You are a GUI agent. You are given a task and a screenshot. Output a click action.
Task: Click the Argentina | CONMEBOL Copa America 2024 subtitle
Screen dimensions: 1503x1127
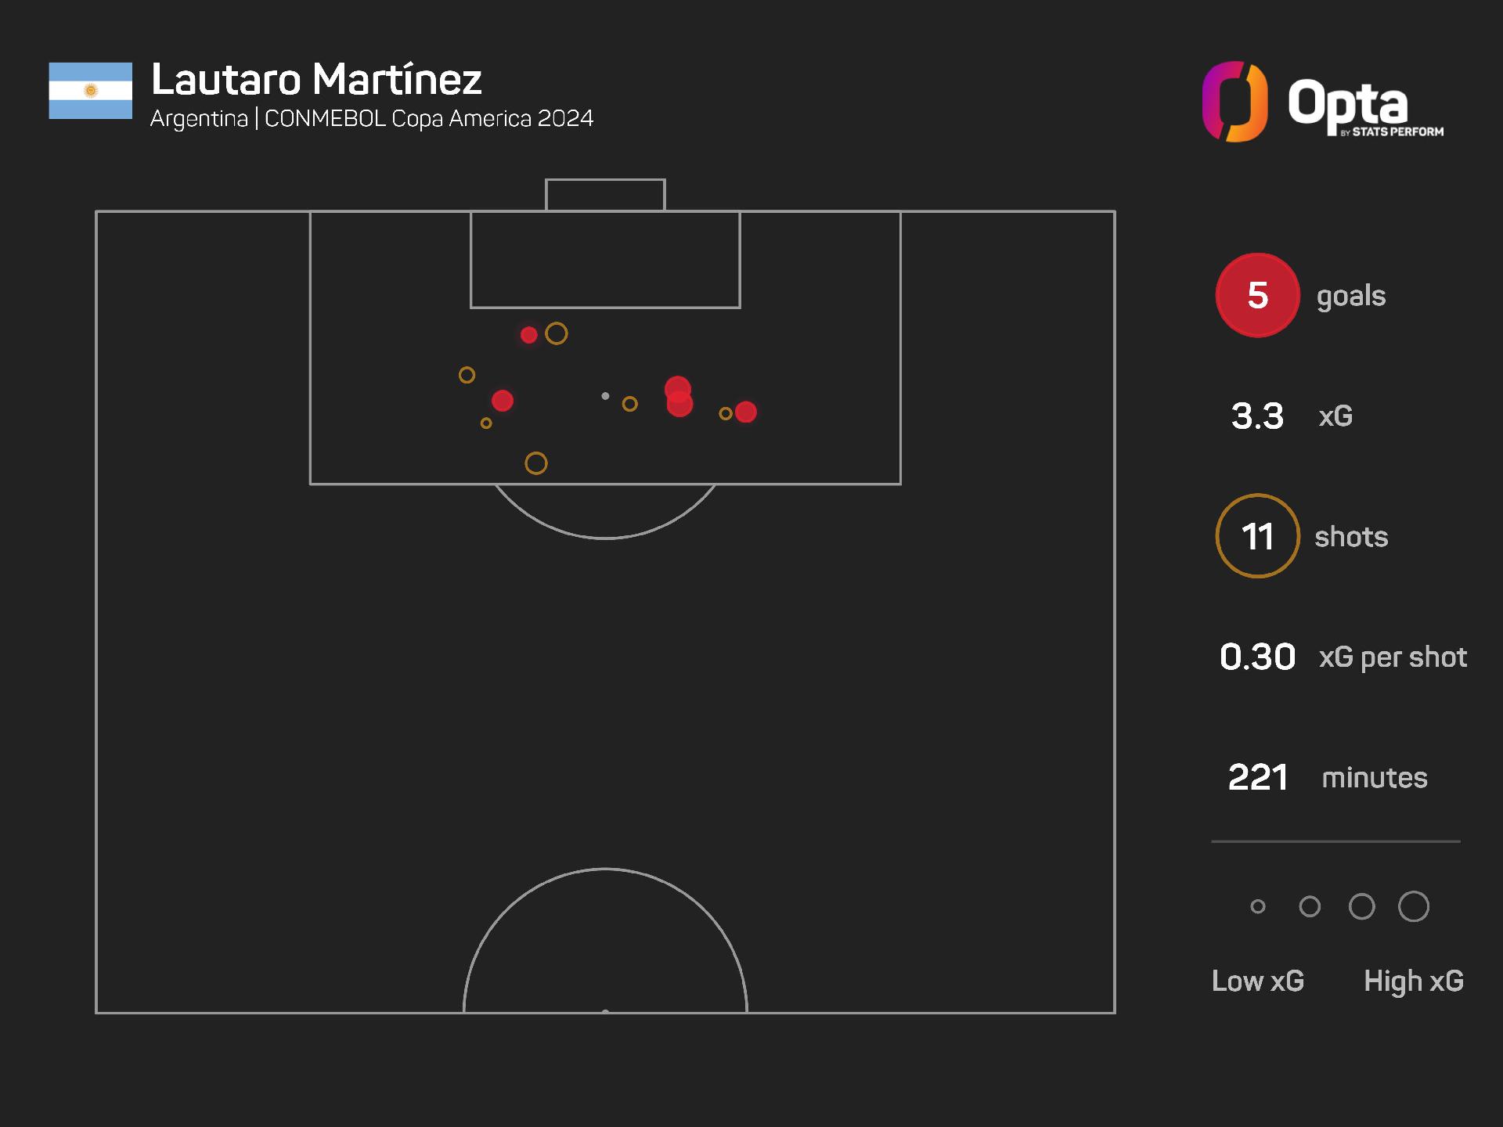(372, 119)
